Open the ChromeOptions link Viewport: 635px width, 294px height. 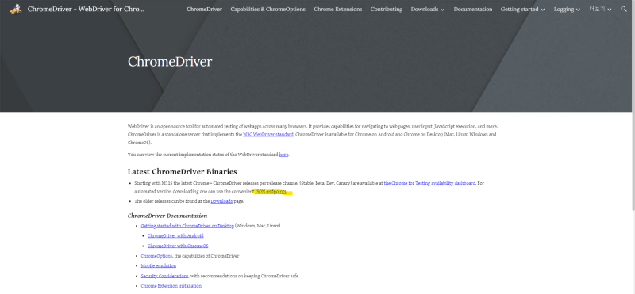click(156, 256)
